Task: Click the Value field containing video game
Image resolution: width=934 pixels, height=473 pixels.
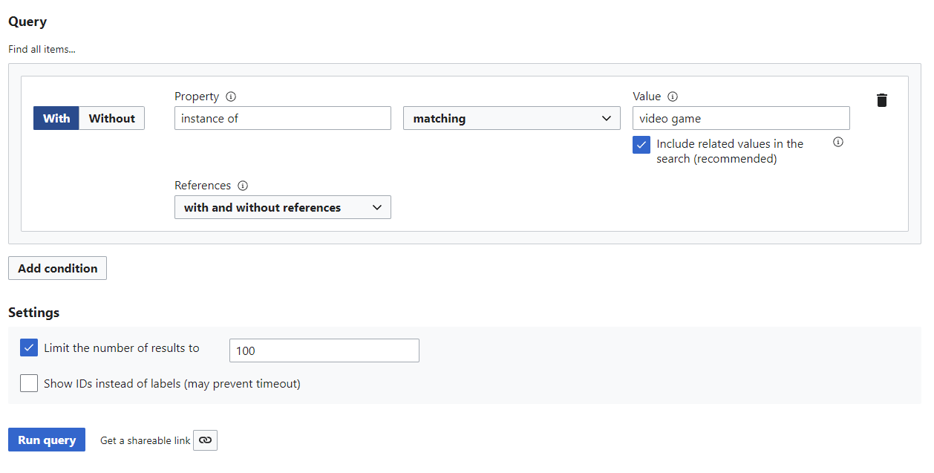Action: pos(741,119)
